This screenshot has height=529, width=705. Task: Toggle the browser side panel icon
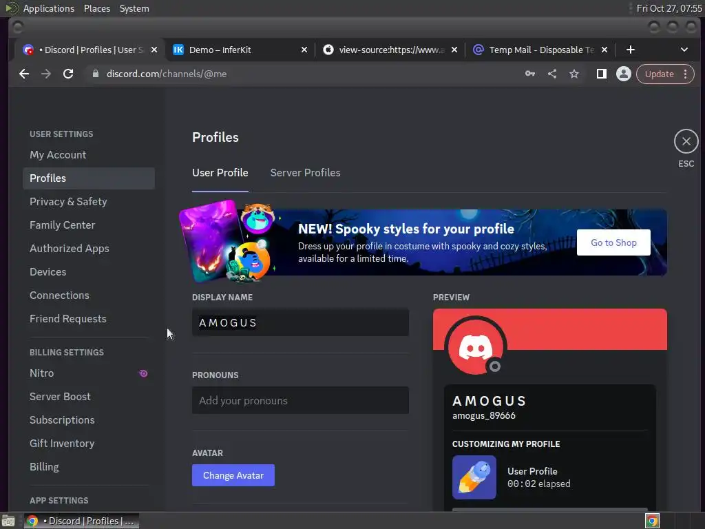pos(601,74)
